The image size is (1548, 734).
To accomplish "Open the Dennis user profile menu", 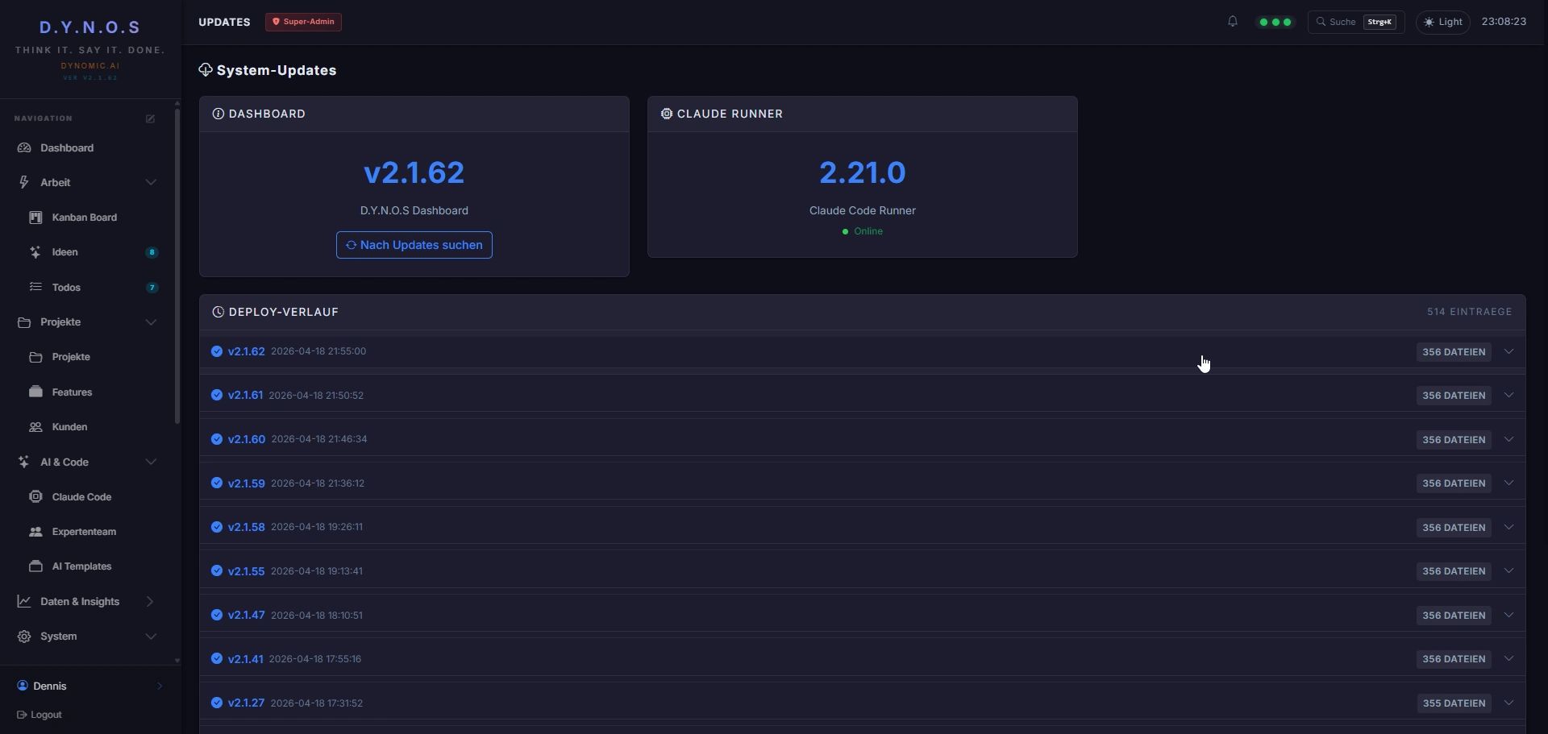I will point(89,686).
